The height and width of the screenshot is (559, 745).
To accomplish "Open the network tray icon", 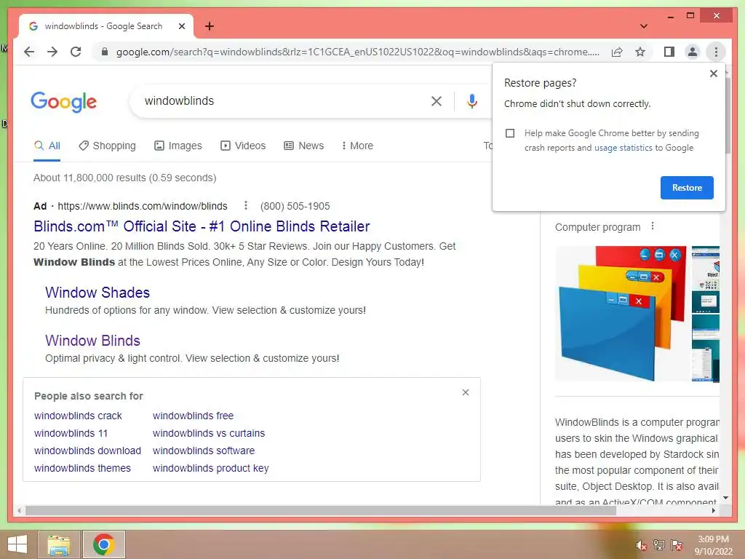I will click(658, 545).
